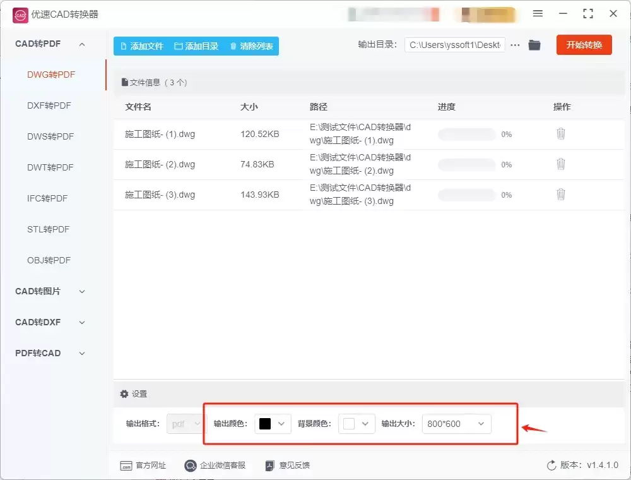631x480 pixels.
Task: Click the hamburger menu icon top right
Action: (x=539, y=13)
